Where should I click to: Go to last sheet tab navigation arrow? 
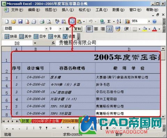click(x=17, y=121)
